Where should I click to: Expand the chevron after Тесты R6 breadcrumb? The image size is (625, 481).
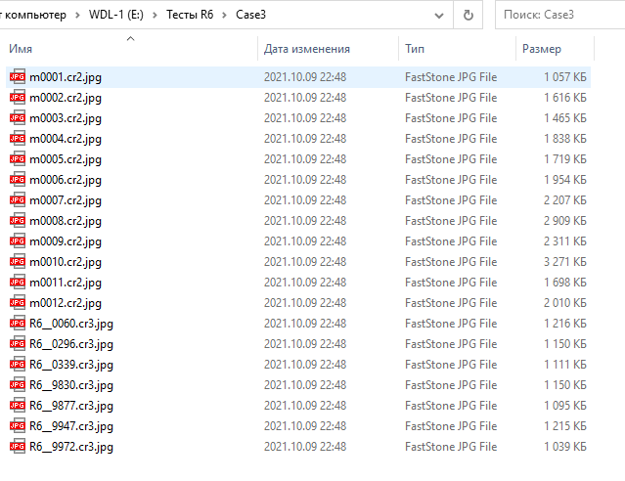(x=226, y=15)
